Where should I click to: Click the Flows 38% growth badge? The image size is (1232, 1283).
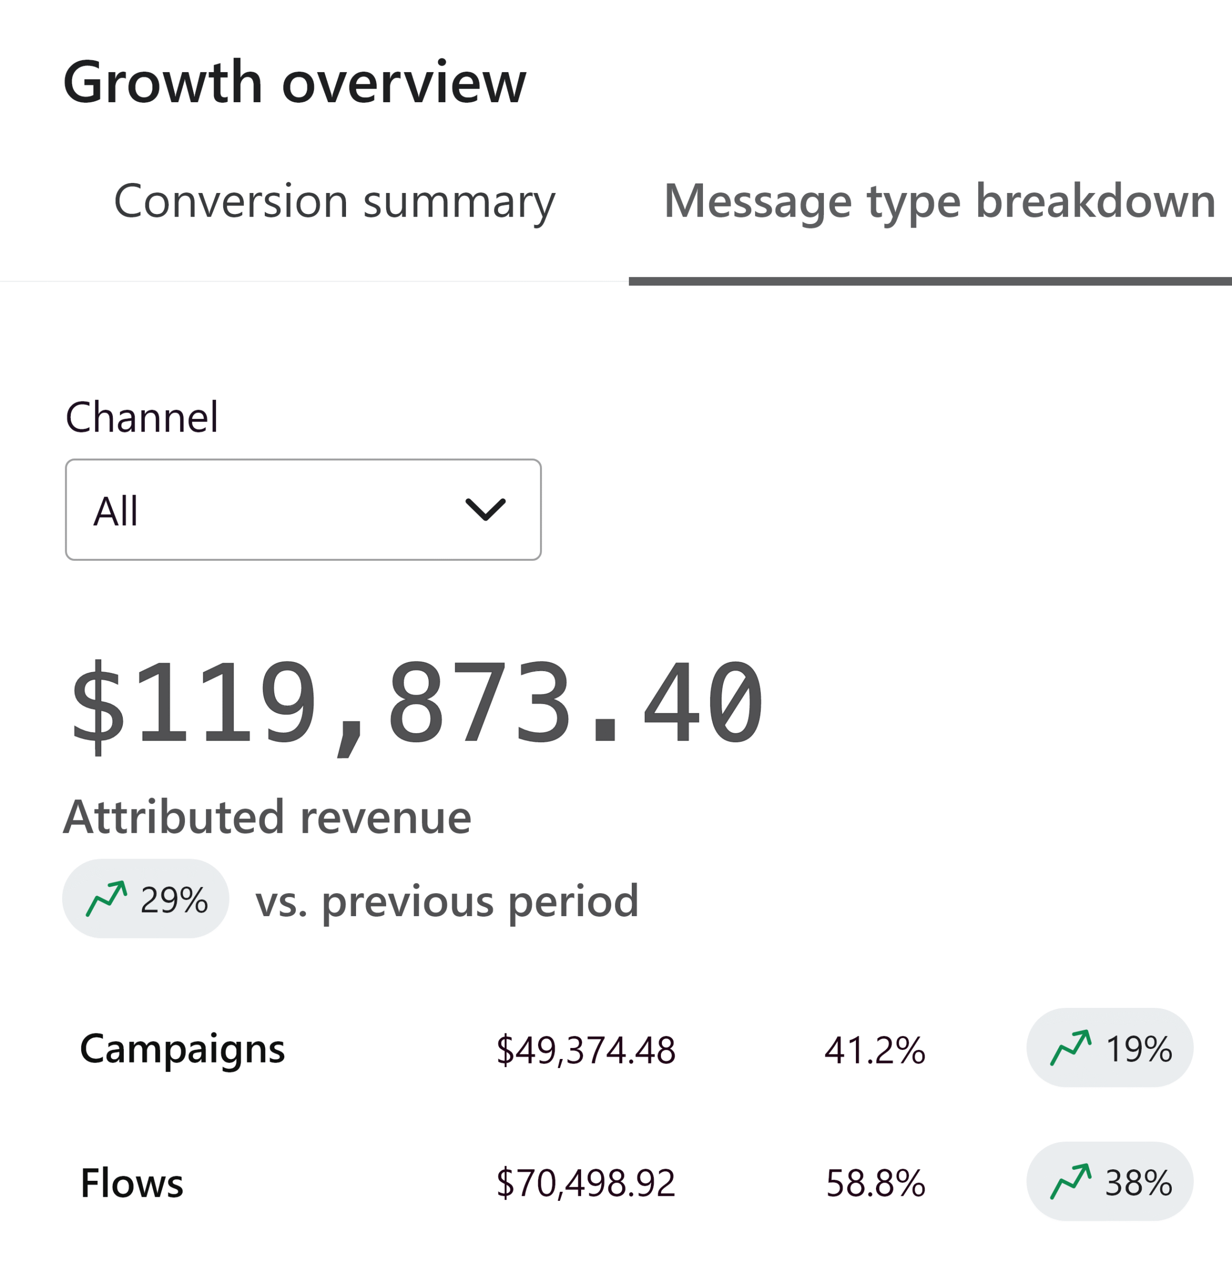1109,1182
